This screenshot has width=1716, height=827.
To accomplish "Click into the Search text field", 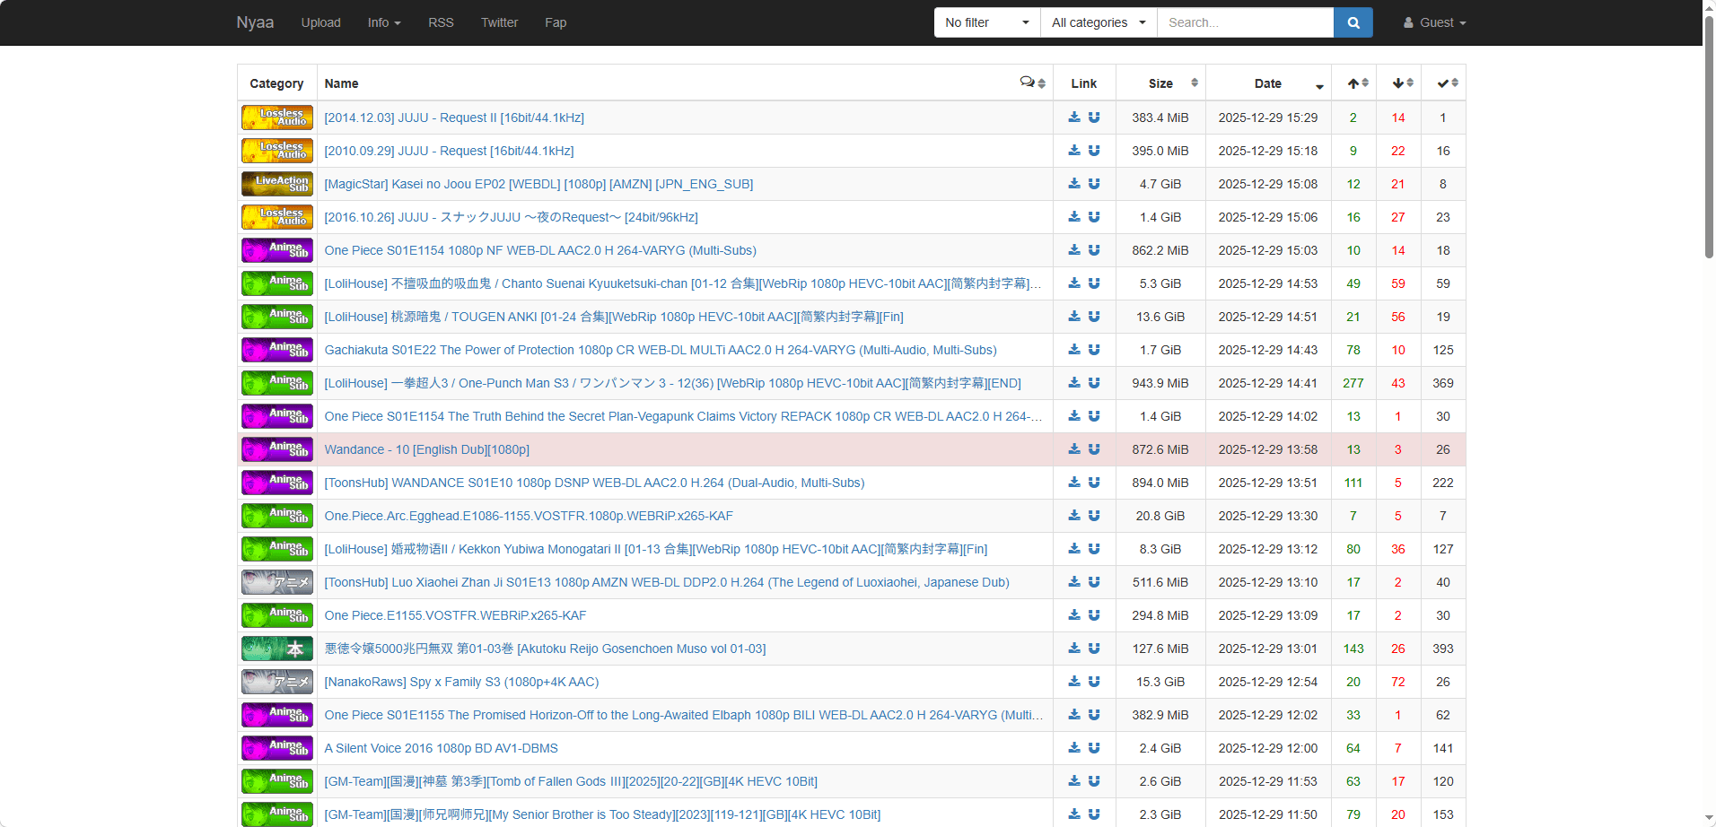I will (1245, 22).
